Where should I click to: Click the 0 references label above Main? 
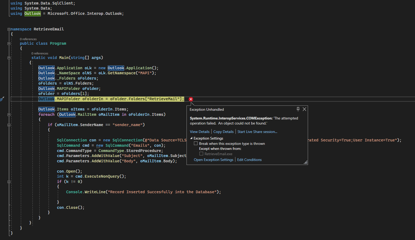(x=40, y=53)
